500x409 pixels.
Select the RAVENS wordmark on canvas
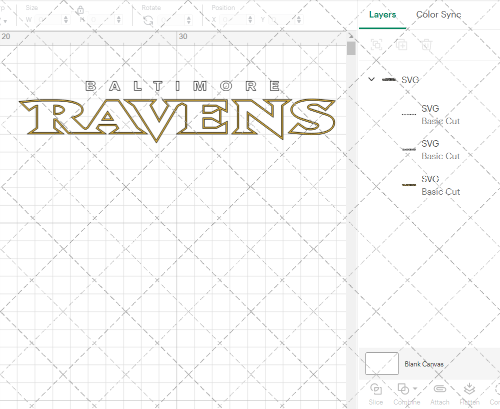(177, 120)
